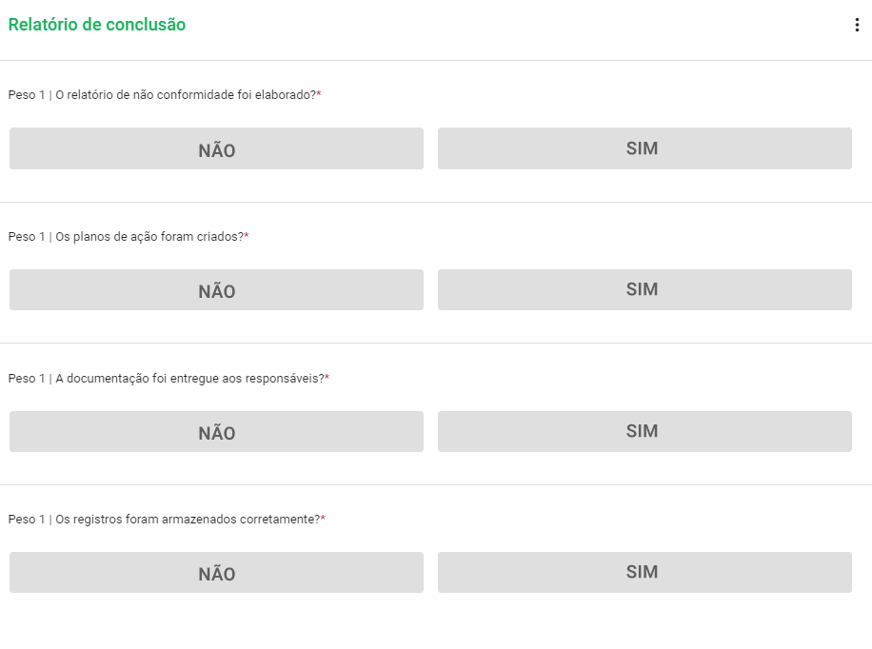The height and width of the screenshot is (649, 872).
Task: Answer NÃO to documentation delivery question
Action: [216, 431]
